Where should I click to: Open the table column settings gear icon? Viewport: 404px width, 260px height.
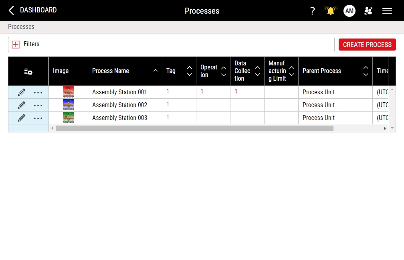pyautogui.click(x=28, y=71)
